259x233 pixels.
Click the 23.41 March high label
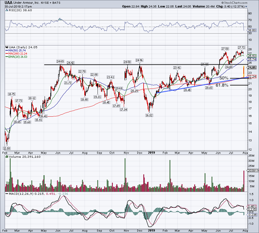click(177, 68)
